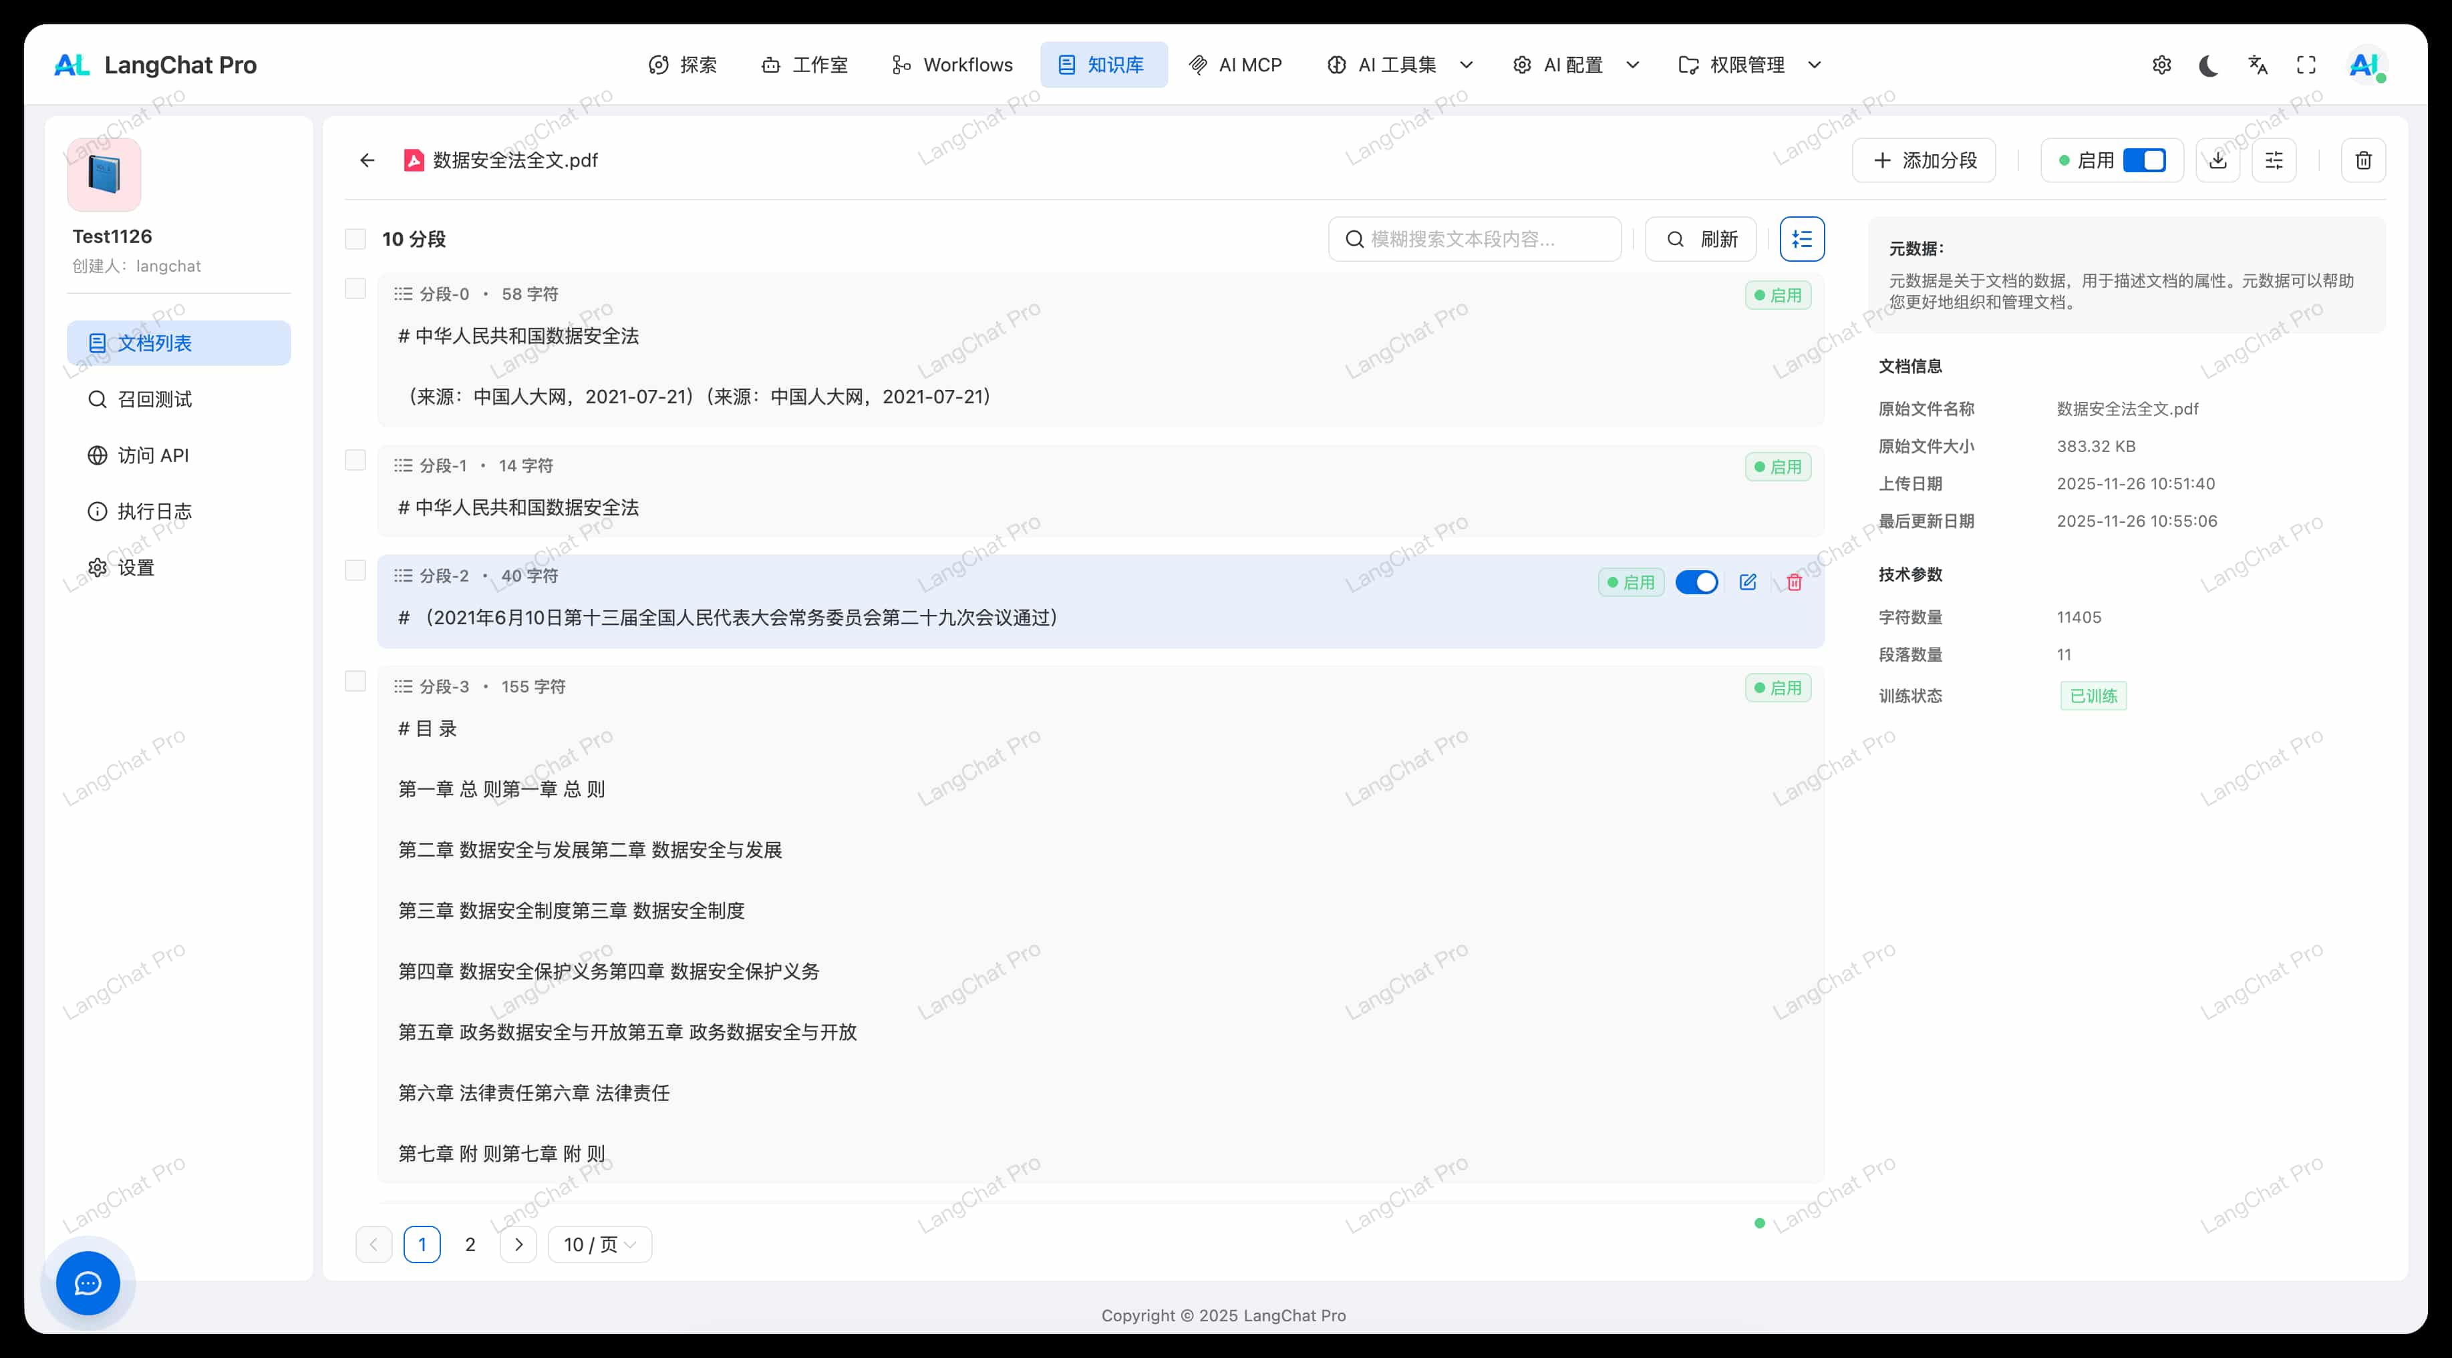The width and height of the screenshot is (2452, 1358).
Task: Toggle the 分段-2 enable switch
Action: click(x=1696, y=582)
